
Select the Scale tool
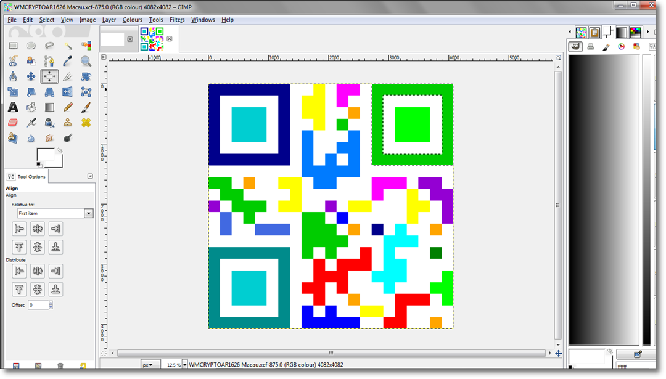[x=13, y=92]
